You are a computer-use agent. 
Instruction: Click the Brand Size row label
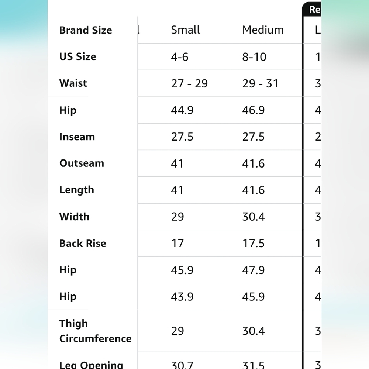86,30
